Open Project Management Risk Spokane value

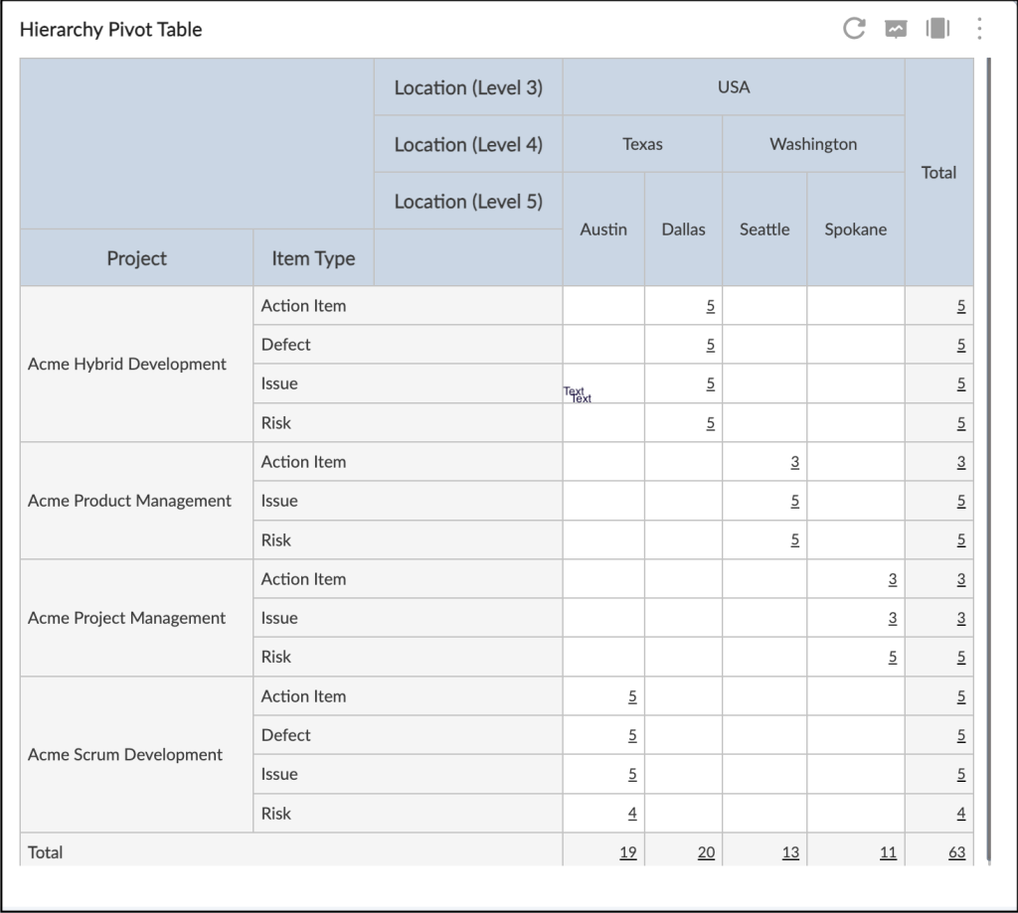[x=893, y=657]
